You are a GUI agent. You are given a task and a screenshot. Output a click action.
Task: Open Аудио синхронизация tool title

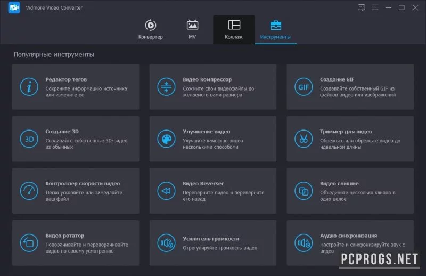click(348, 236)
